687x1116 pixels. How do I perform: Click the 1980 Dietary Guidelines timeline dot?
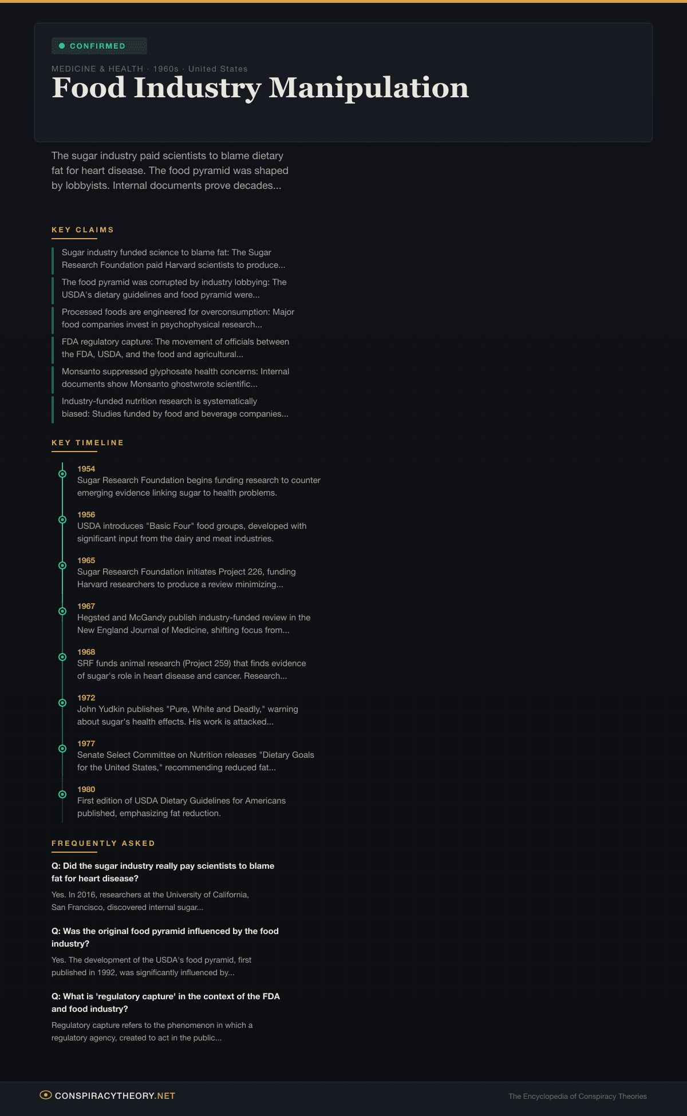(62, 794)
